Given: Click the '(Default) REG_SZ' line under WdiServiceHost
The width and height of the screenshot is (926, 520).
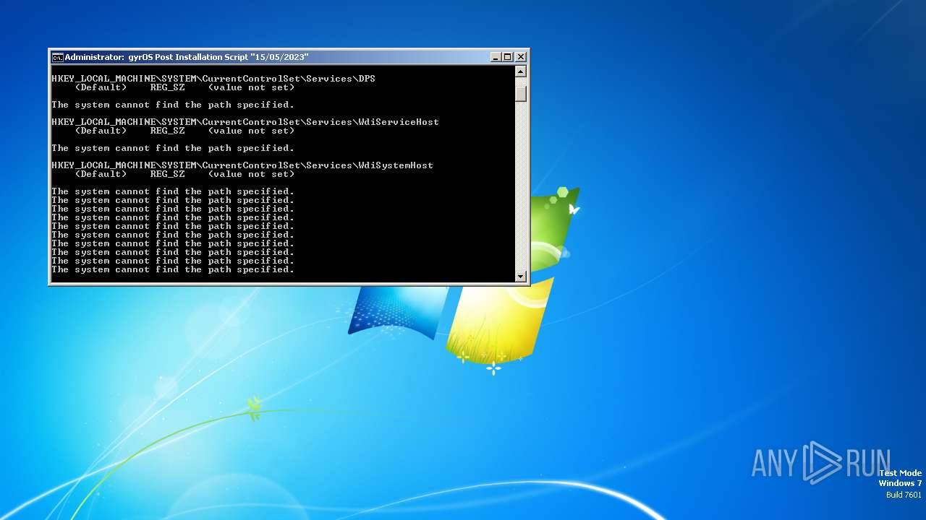Looking at the screenshot, I should [184, 131].
